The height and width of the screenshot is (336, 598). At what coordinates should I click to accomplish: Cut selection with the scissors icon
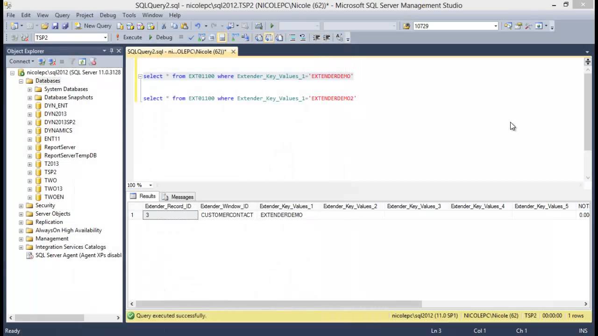[164, 26]
